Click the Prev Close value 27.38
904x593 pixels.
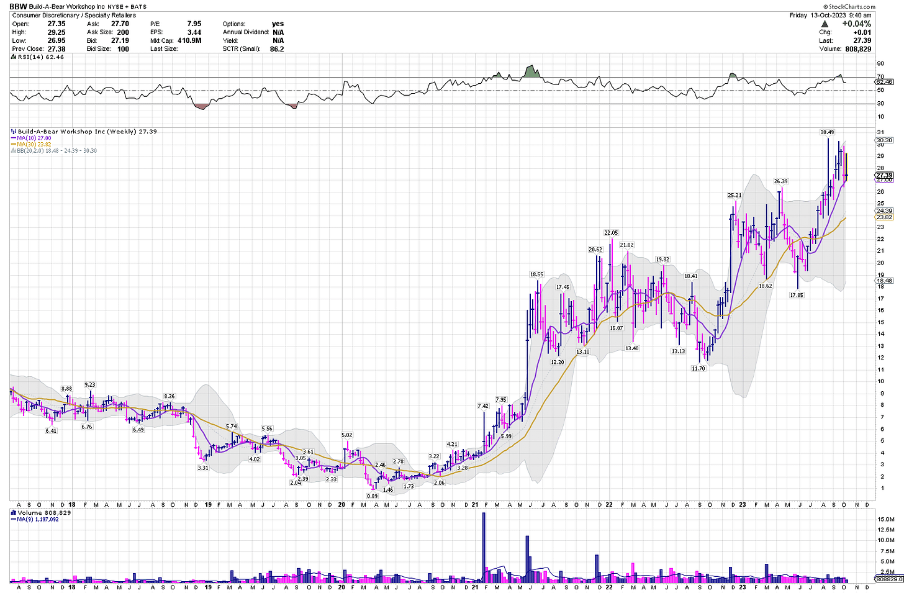[x=56, y=49]
